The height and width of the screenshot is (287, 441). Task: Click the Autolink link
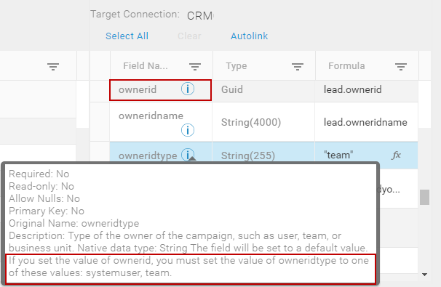[249, 36]
